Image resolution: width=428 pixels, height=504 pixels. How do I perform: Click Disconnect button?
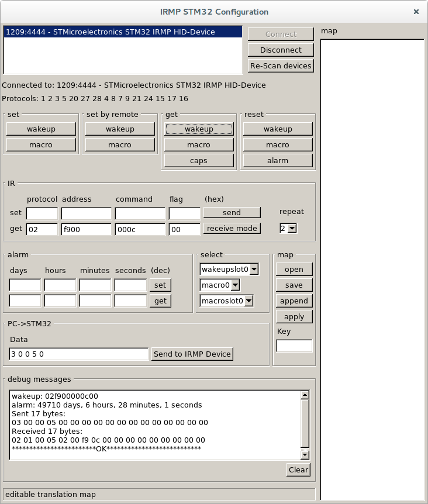point(281,50)
